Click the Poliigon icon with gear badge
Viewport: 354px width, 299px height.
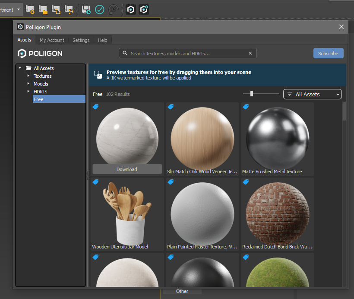click(x=144, y=9)
